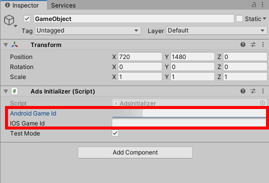This screenshot has width=269, height=183.
Task: Select Position X field with 720
Action: click(140, 56)
